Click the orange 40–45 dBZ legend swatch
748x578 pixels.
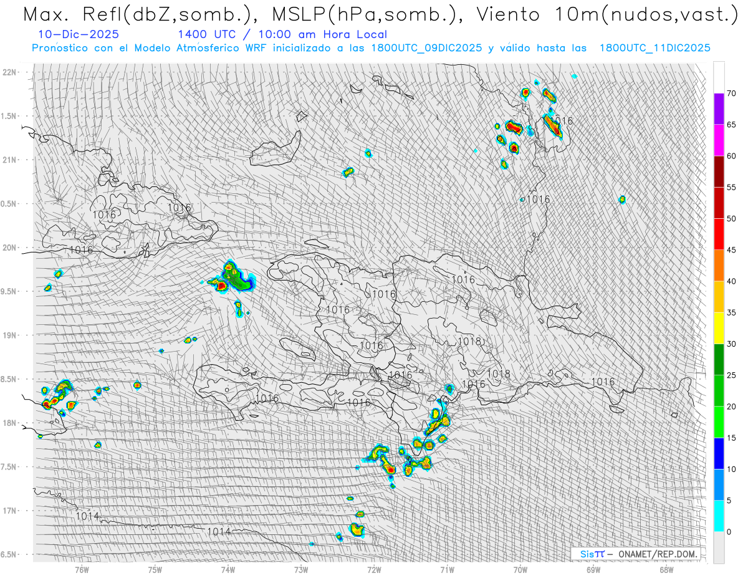719,266
